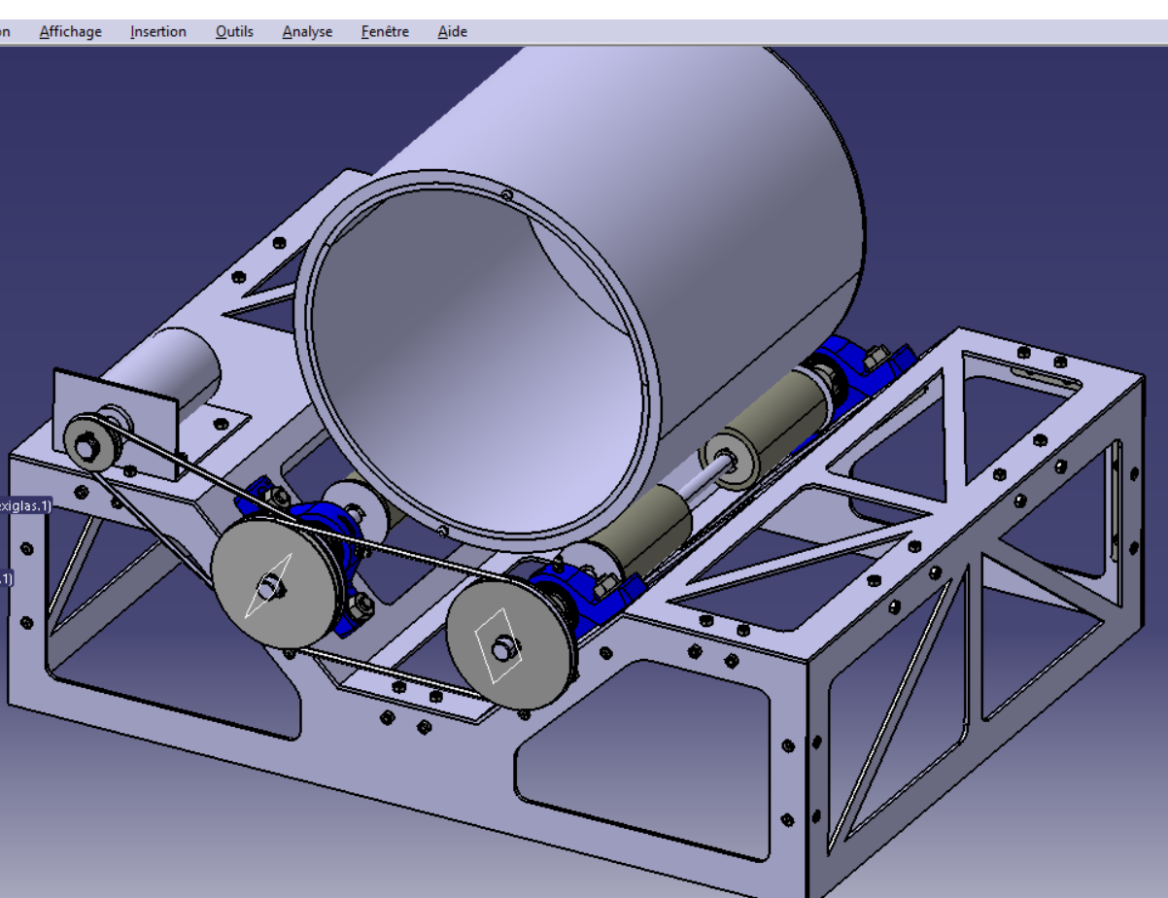This screenshot has height=898, width=1168.
Task: Open the Outils menu
Action: (234, 32)
